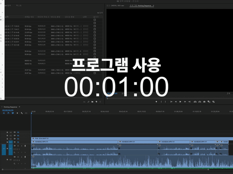Step back one frame in Program Monitor
Image resolution: width=233 pixels, height=174 pixels.
176,101
